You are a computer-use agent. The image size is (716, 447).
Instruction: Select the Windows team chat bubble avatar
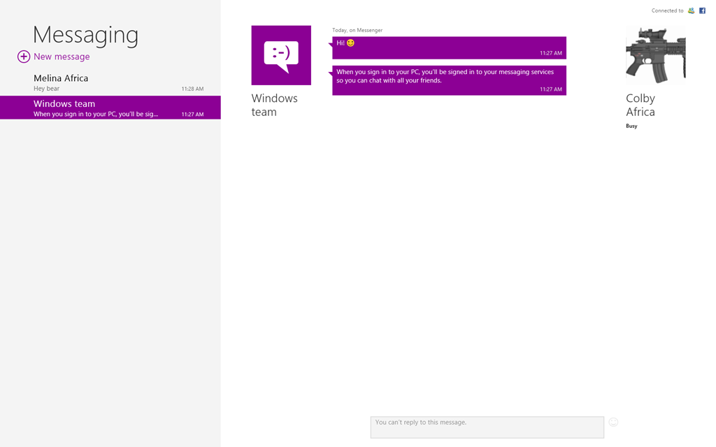(281, 55)
